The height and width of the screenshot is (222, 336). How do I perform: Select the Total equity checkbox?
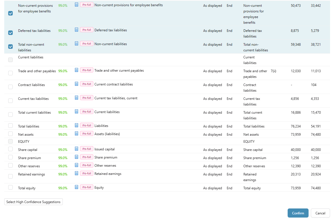10,187
